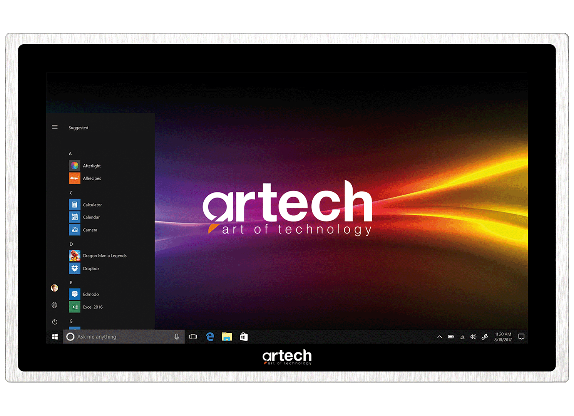
Task: Open Task View on the taskbar
Action: tap(193, 337)
